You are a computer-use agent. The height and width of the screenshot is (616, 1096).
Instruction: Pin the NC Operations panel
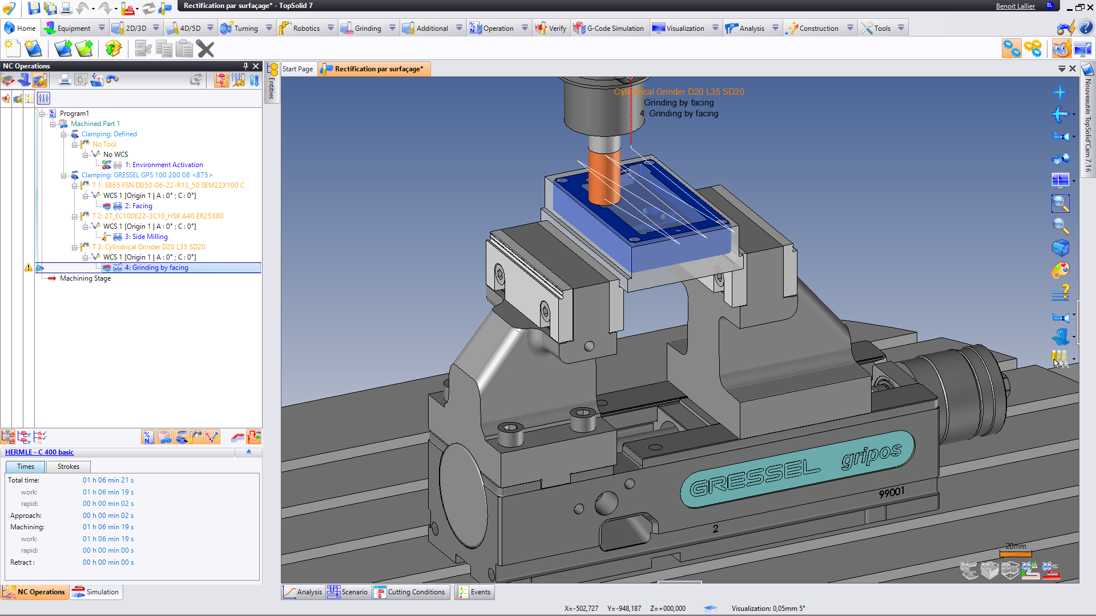(245, 66)
